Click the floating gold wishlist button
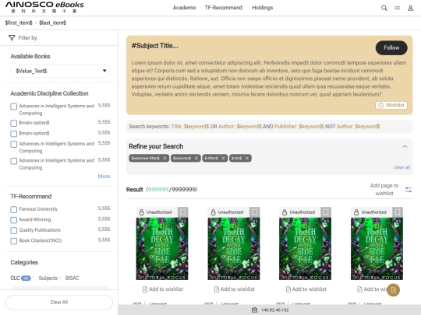The height and width of the screenshot is (315, 421). pos(394,290)
